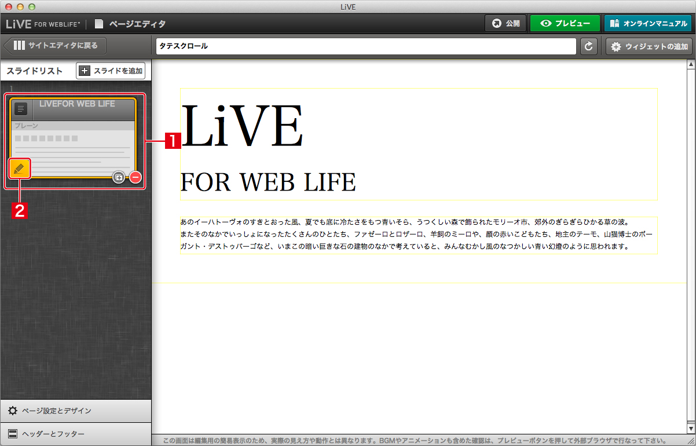Return to site editor (サイトエディタに戻る)
Image resolution: width=696 pixels, height=446 pixels.
(54, 45)
